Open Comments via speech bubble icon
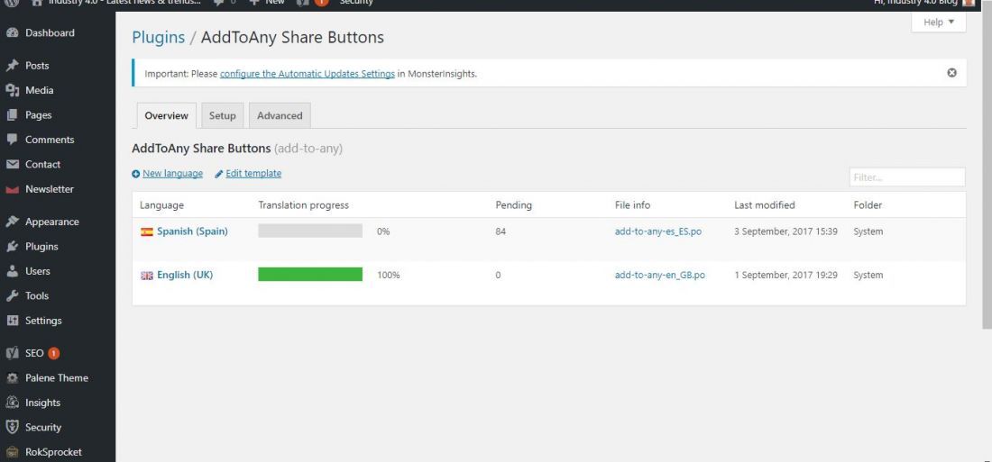This screenshot has height=462, width=992. click(12, 140)
